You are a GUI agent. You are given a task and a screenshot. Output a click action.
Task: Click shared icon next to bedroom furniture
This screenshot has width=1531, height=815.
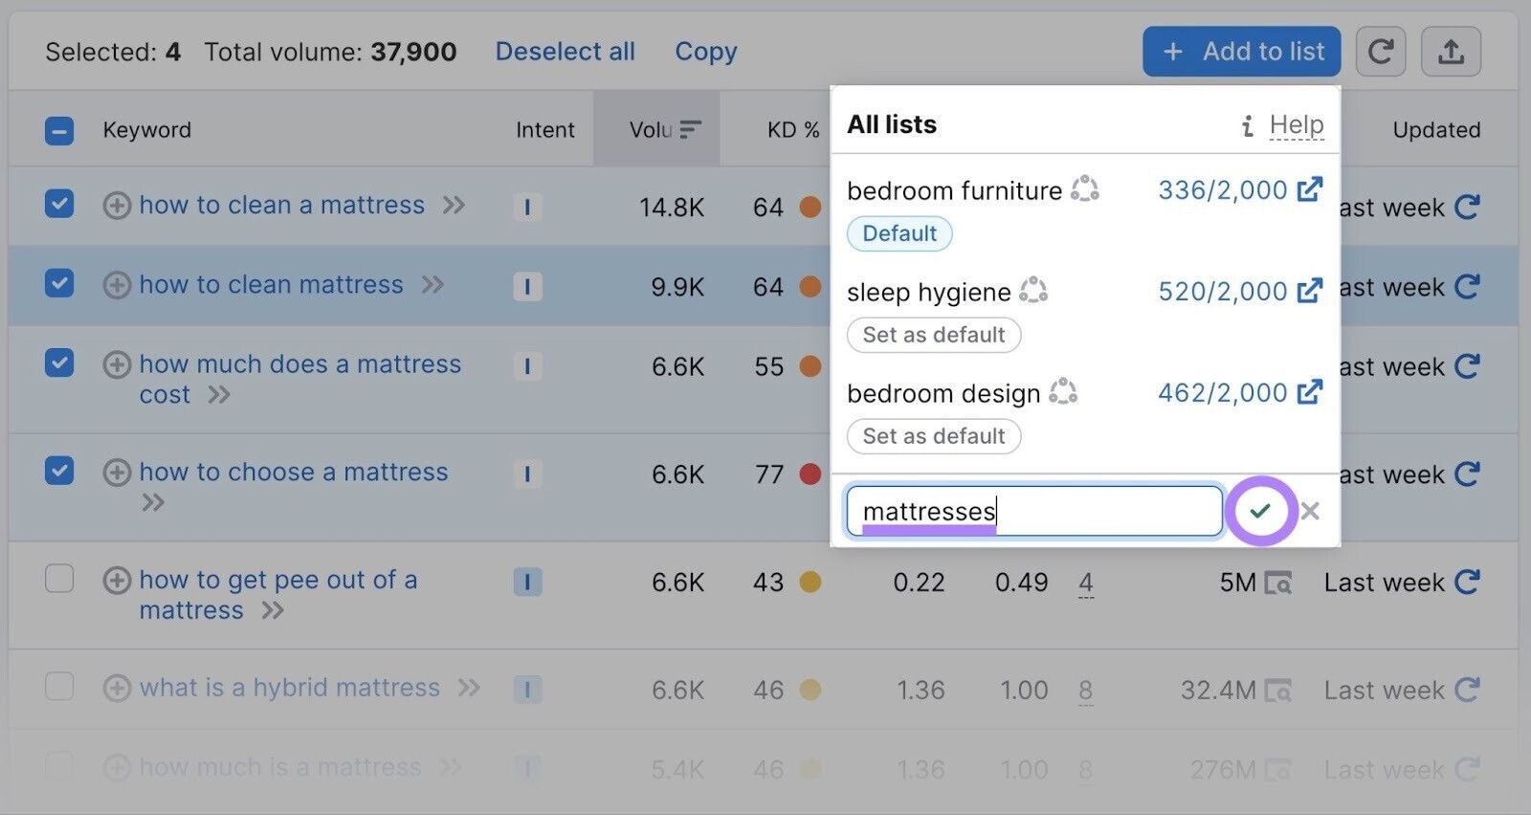point(1084,188)
